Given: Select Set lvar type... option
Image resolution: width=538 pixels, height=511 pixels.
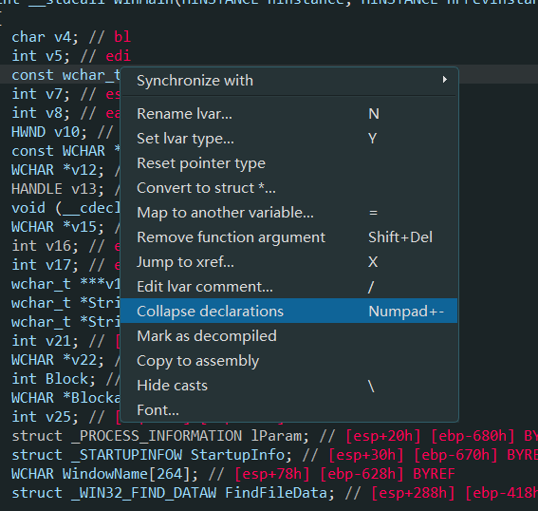Looking at the screenshot, I should [x=289, y=139].
